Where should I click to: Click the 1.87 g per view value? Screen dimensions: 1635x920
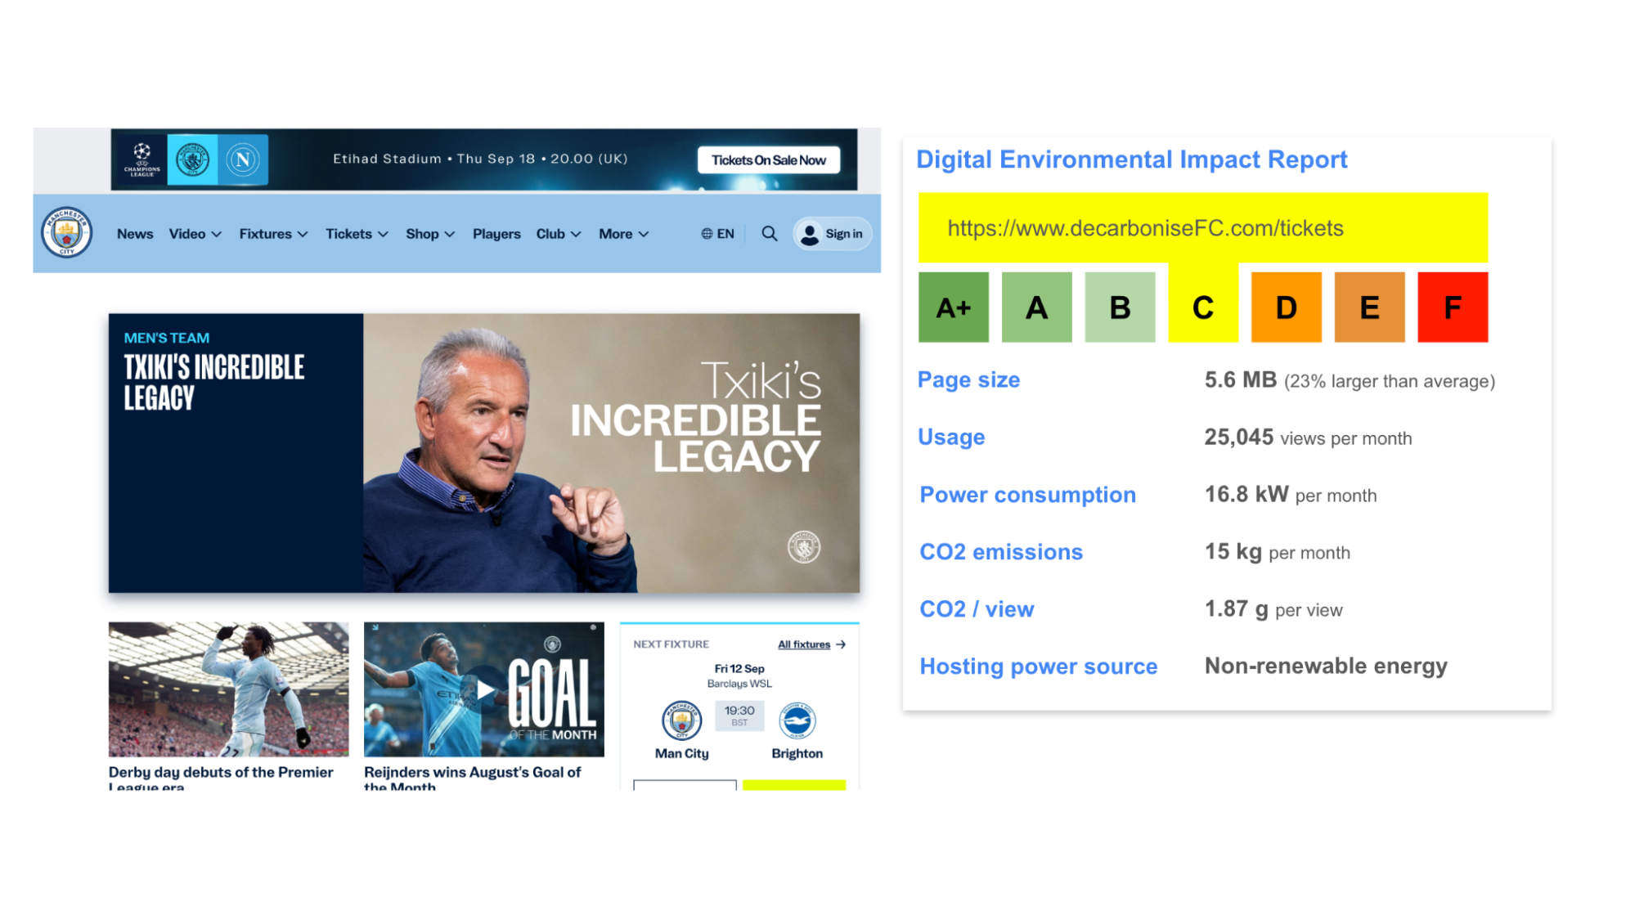coord(1273,609)
